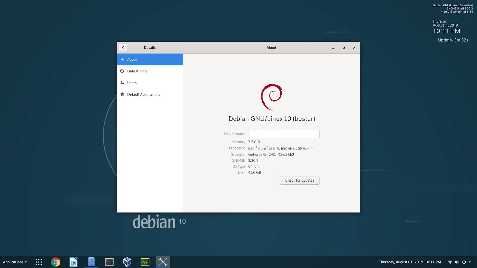Open LibreOffice Writer from taskbar
Viewport: 477px width, 268px height.
[x=73, y=262]
